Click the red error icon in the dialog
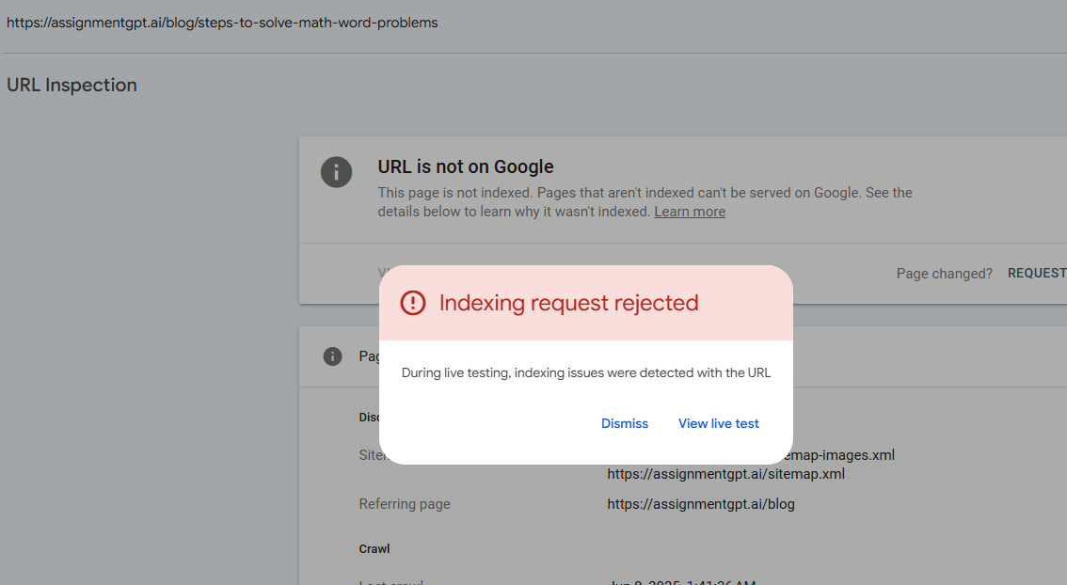 coord(412,303)
